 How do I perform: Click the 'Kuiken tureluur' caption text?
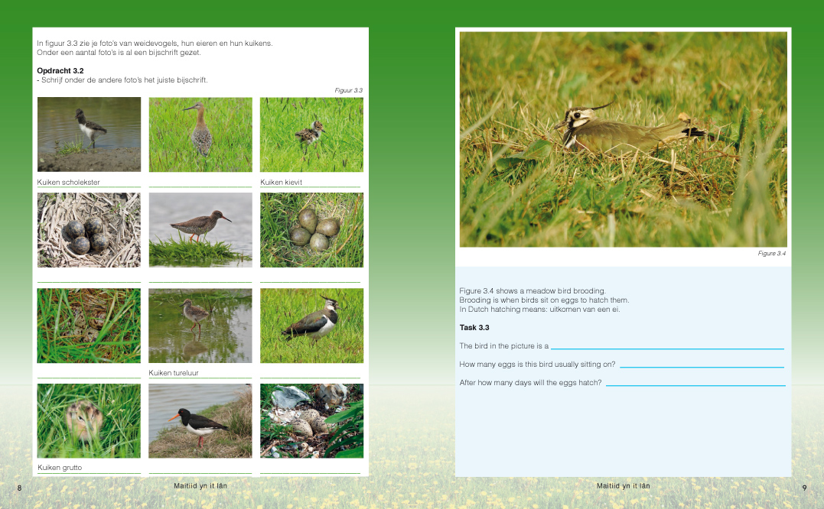[174, 372]
